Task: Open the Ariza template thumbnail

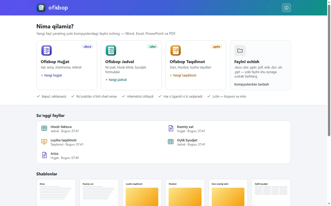Action: tap(56, 193)
